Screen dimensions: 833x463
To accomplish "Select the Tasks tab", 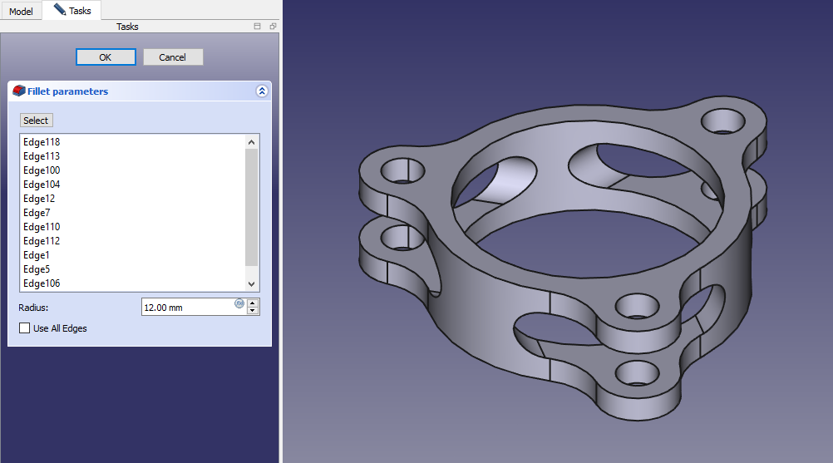I will click(x=72, y=11).
